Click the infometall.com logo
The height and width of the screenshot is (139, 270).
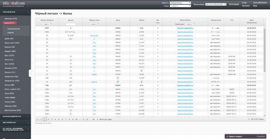click(13, 4)
